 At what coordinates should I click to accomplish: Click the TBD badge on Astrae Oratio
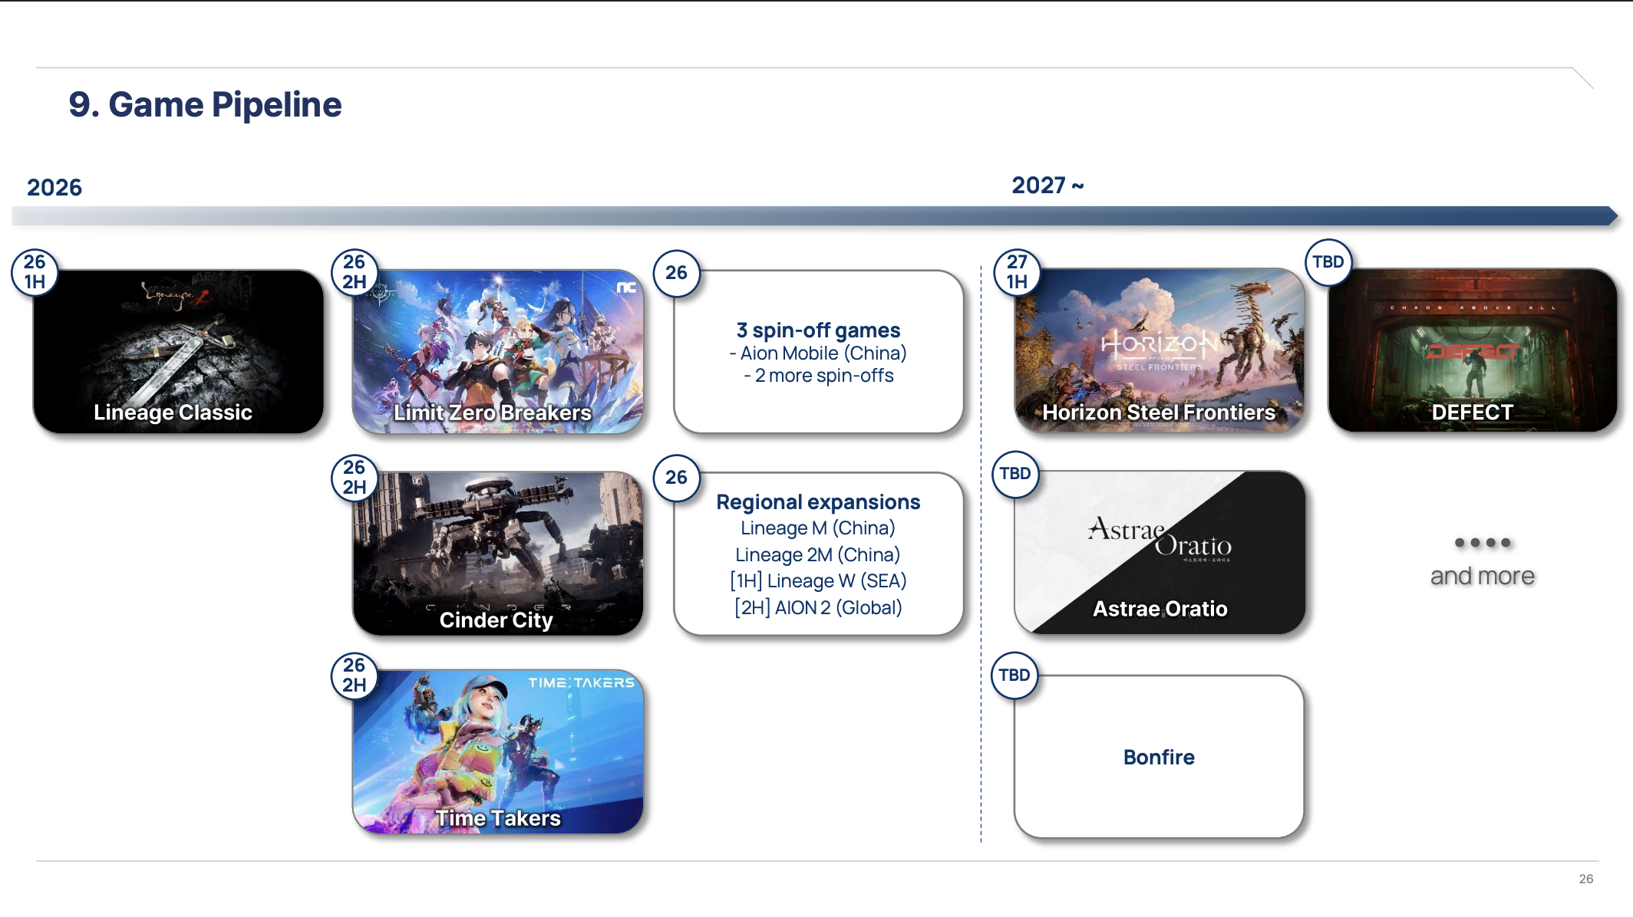(x=1015, y=474)
